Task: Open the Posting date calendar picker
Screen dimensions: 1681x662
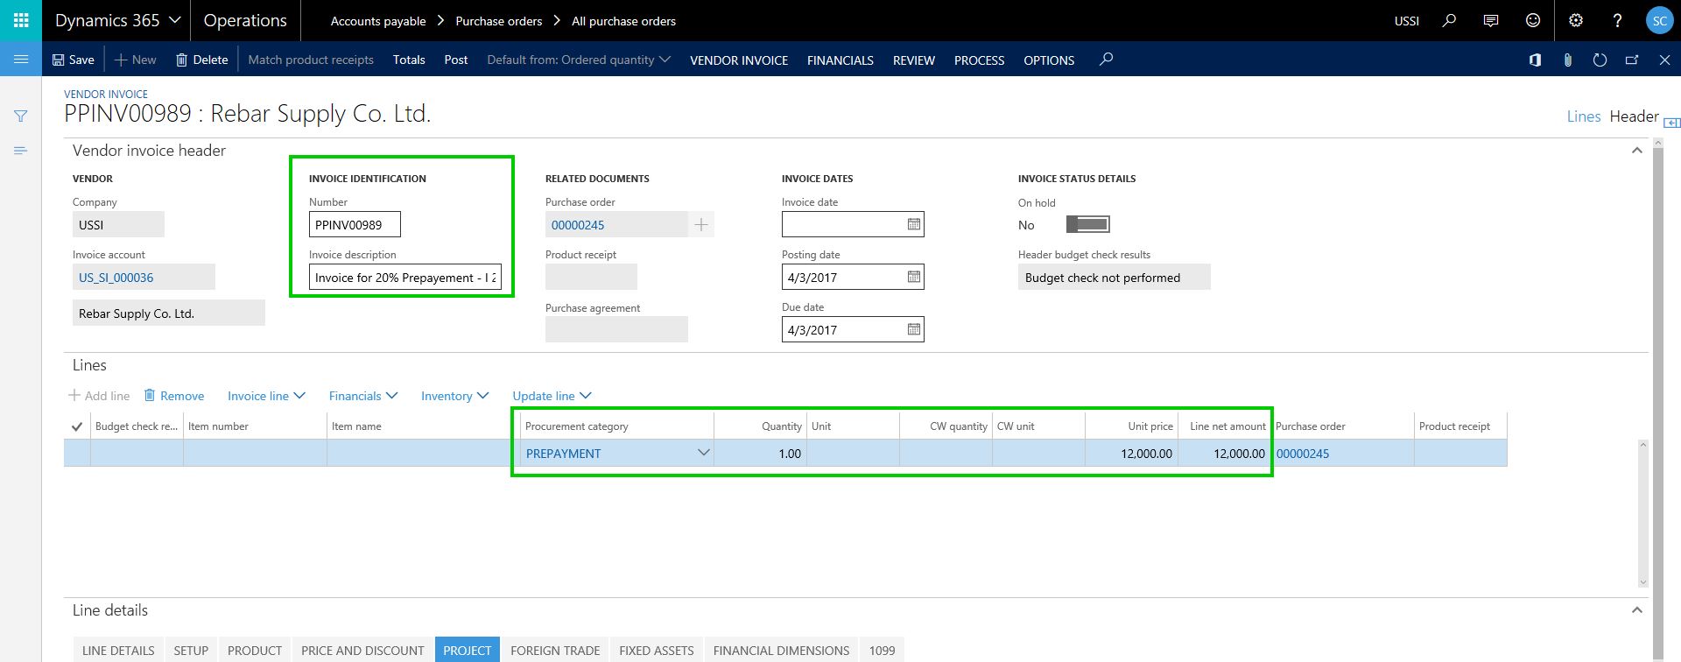Action: (913, 277)
